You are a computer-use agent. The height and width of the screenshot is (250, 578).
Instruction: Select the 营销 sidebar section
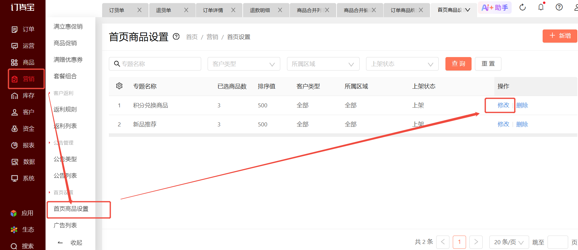[x=23, y=79]
